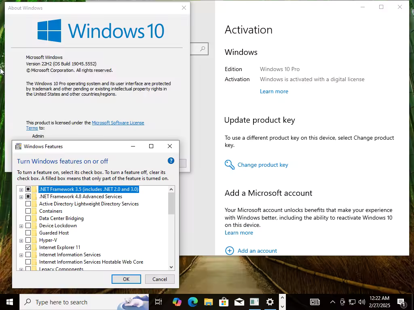Click the Settings search input field
The width and height of the screenshot is (414, 310).
coord(199,49)
